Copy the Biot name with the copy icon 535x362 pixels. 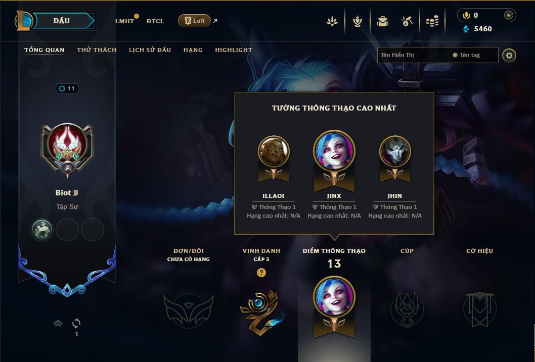[76, 193]
